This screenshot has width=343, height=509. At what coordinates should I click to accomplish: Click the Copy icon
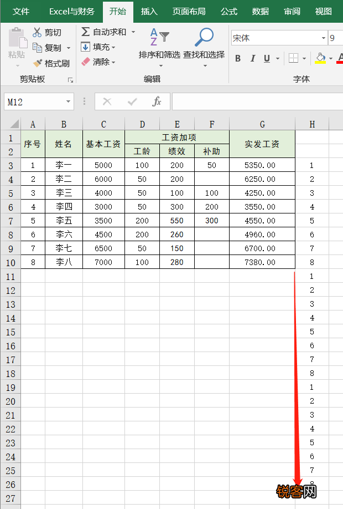point(37,48)
